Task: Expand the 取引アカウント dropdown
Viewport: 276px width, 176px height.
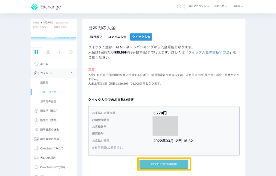Action: pos(199,7)
